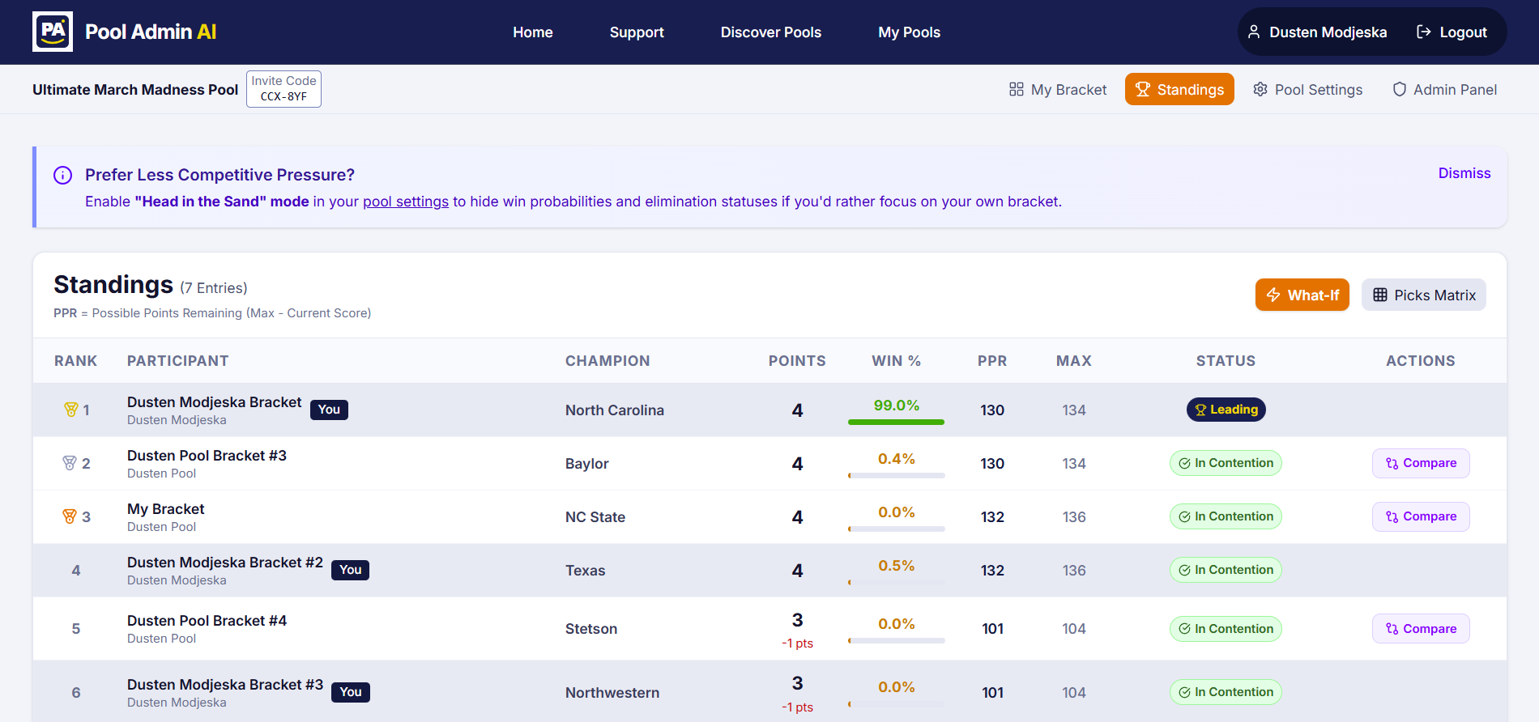The image size is (1539, 722).
Task: Switch to the Standings tab
Action: (x=1179, y=90)
